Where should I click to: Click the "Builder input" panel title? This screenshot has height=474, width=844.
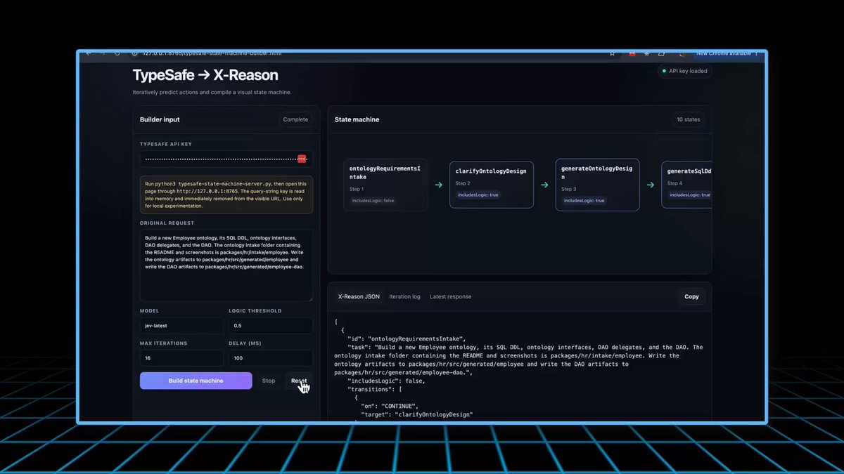[160, 119]
